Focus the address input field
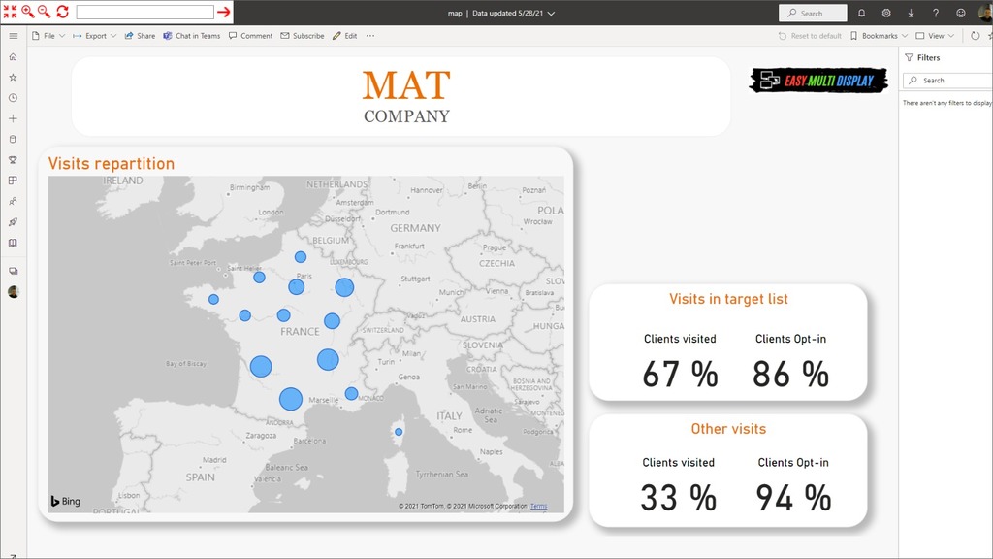The height and width of the screenshot is (559, 993). click(145, 12)
